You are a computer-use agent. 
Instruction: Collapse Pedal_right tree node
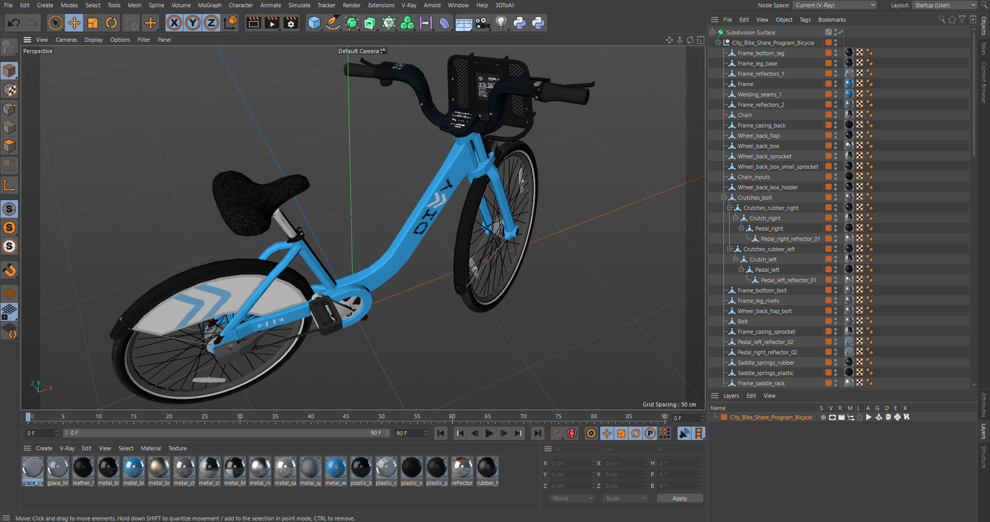(741, 228)
